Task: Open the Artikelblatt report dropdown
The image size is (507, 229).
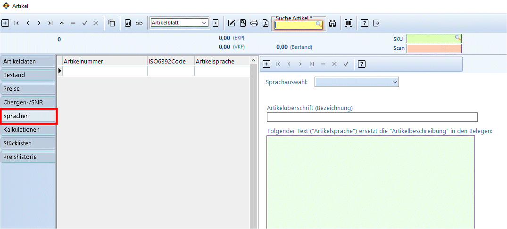Action: click(180, 23)
